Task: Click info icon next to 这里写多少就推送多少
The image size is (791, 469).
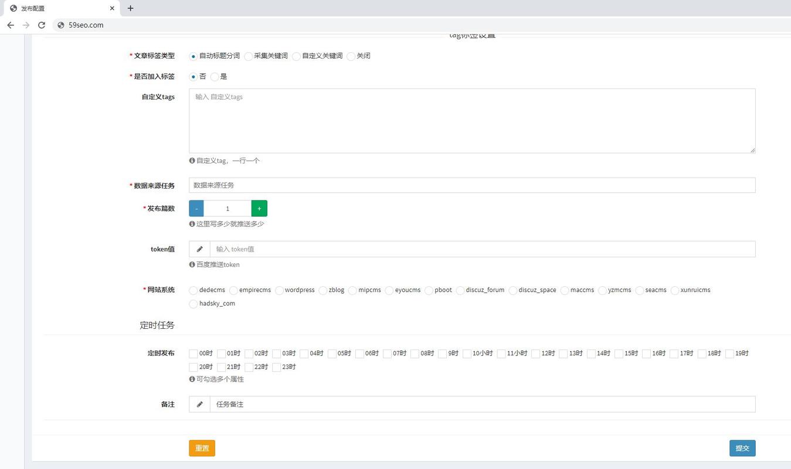Action: click(x=191, y=223)
